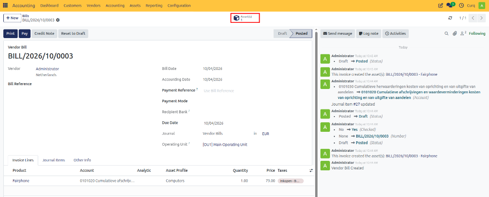
Task: Open the BILL/2026/10/0003 (Number) link in chatter
Action: click(x=372, y=136)
